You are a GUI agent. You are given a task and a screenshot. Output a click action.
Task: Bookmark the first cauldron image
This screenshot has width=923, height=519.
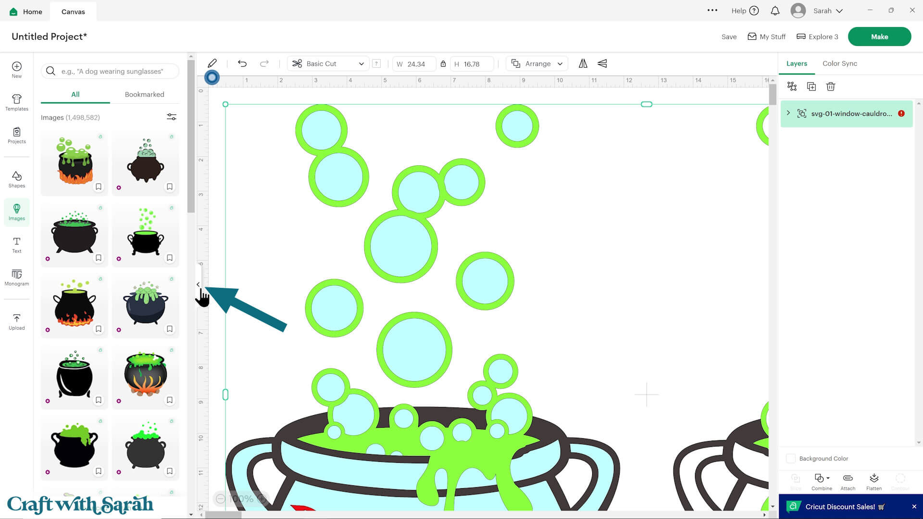(x=99, y=186)
